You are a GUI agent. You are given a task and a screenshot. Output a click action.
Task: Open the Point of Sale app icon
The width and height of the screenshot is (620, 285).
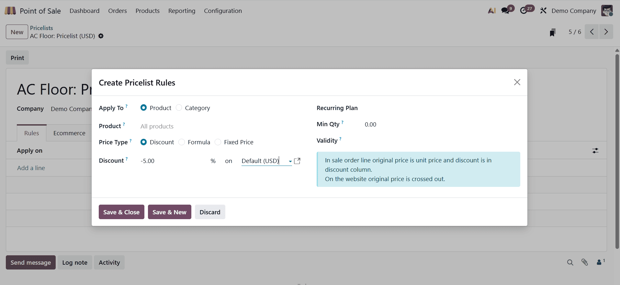10,11
